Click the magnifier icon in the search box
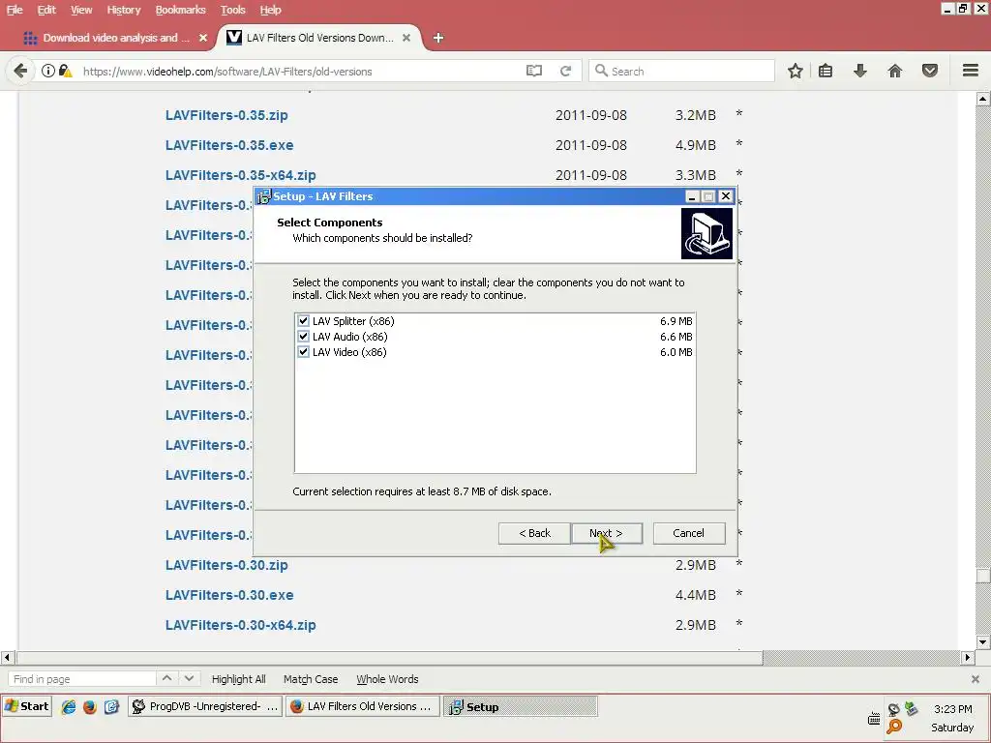Viewport: 991px width, 743px height. [x=601, y=71]
